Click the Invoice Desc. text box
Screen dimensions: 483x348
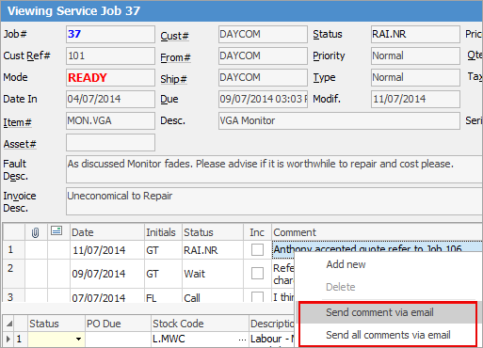click(274, 201)
